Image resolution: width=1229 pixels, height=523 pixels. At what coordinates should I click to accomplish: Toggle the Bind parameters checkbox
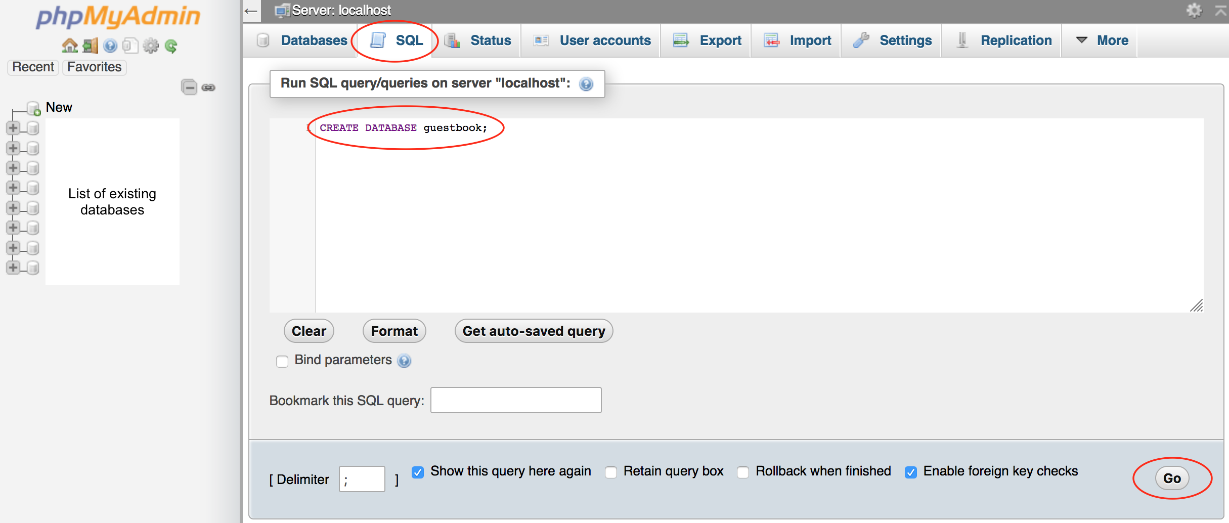[282, 361]
